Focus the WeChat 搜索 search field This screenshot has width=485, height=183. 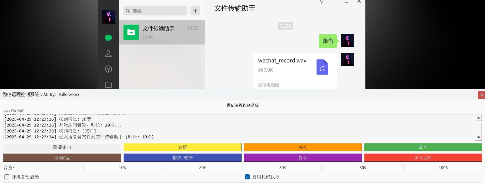click(155, 11)
